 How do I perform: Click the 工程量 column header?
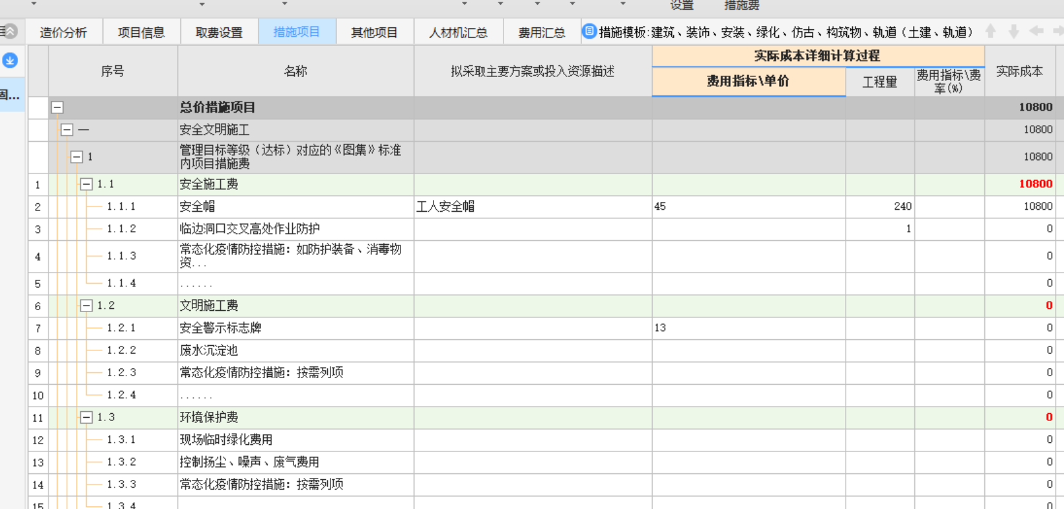click(880, 82)
